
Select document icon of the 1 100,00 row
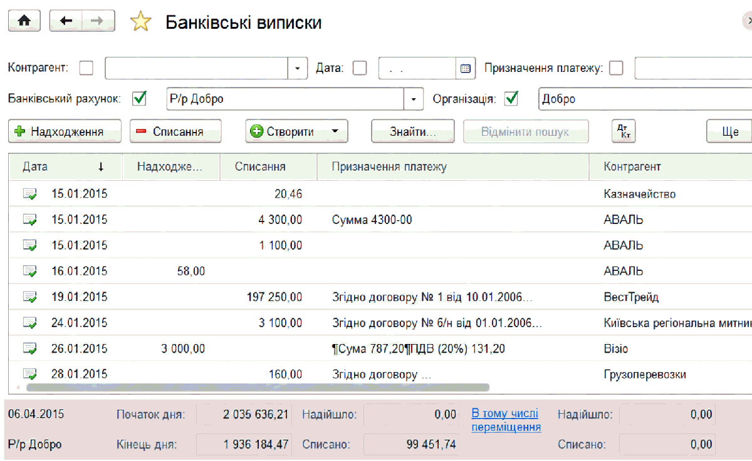[29, 245]
